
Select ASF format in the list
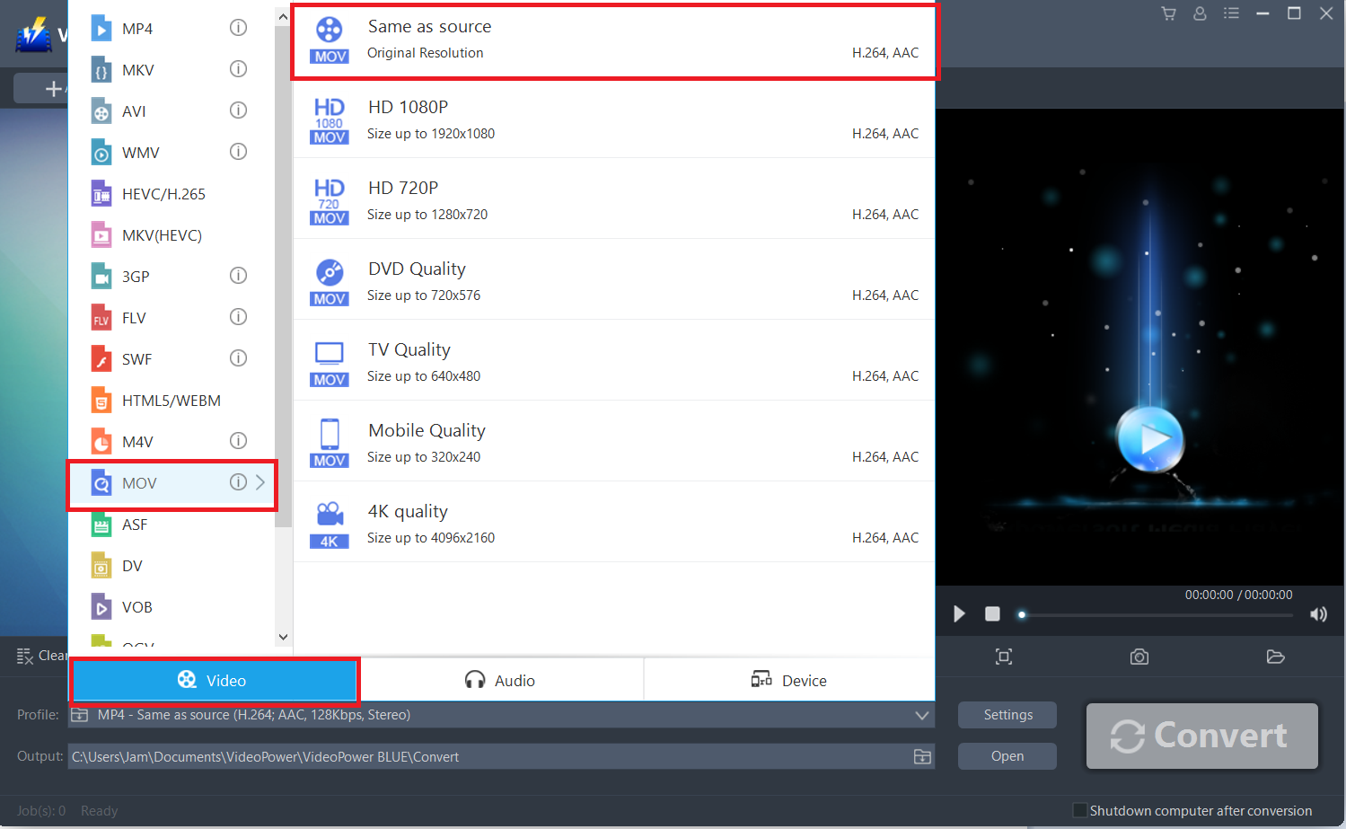tap(171, 524)
